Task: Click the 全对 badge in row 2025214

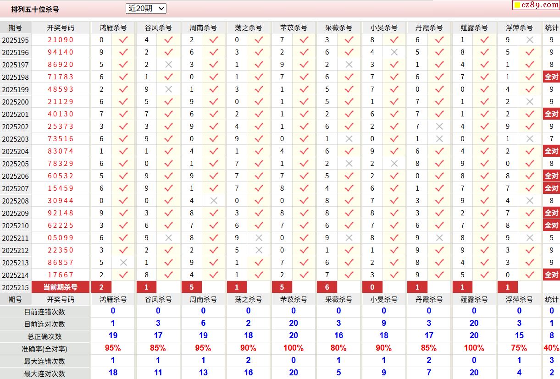Action: 551,275
